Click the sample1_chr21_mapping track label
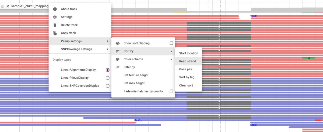The width and height of the screenshot is (323, 132). click(30, 6)
